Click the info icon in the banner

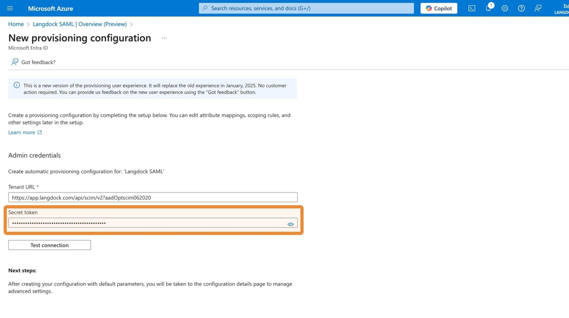(17, 85)
